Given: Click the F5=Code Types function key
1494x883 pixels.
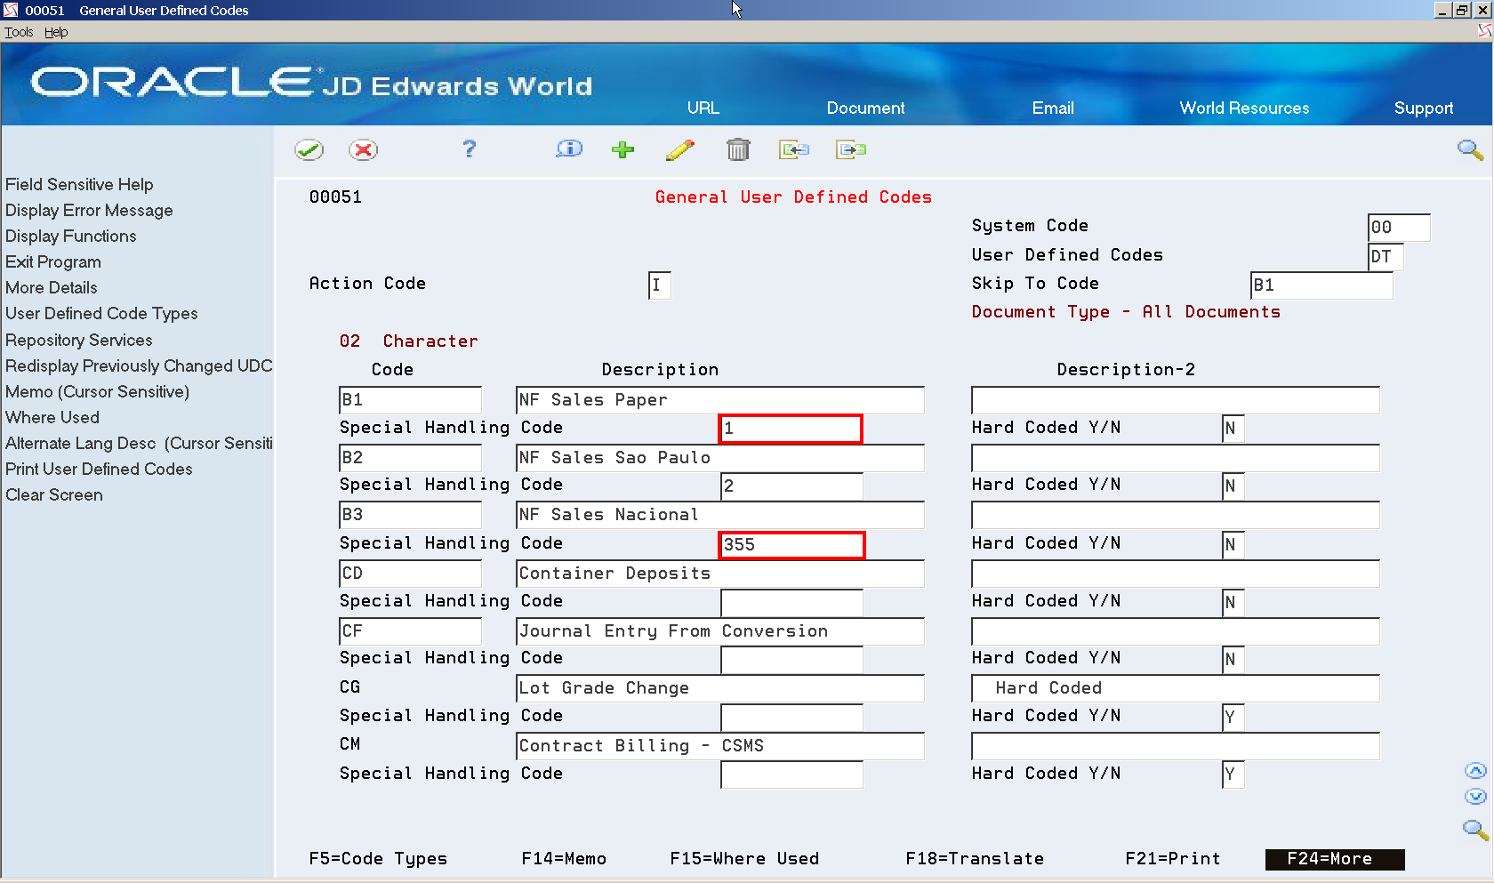Looking at the screenshot, I should (378, 859).
